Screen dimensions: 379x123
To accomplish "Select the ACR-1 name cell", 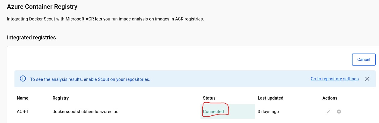I will 23,112.
